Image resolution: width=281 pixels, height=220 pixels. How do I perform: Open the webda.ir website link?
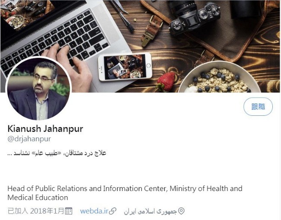point(94,211)
